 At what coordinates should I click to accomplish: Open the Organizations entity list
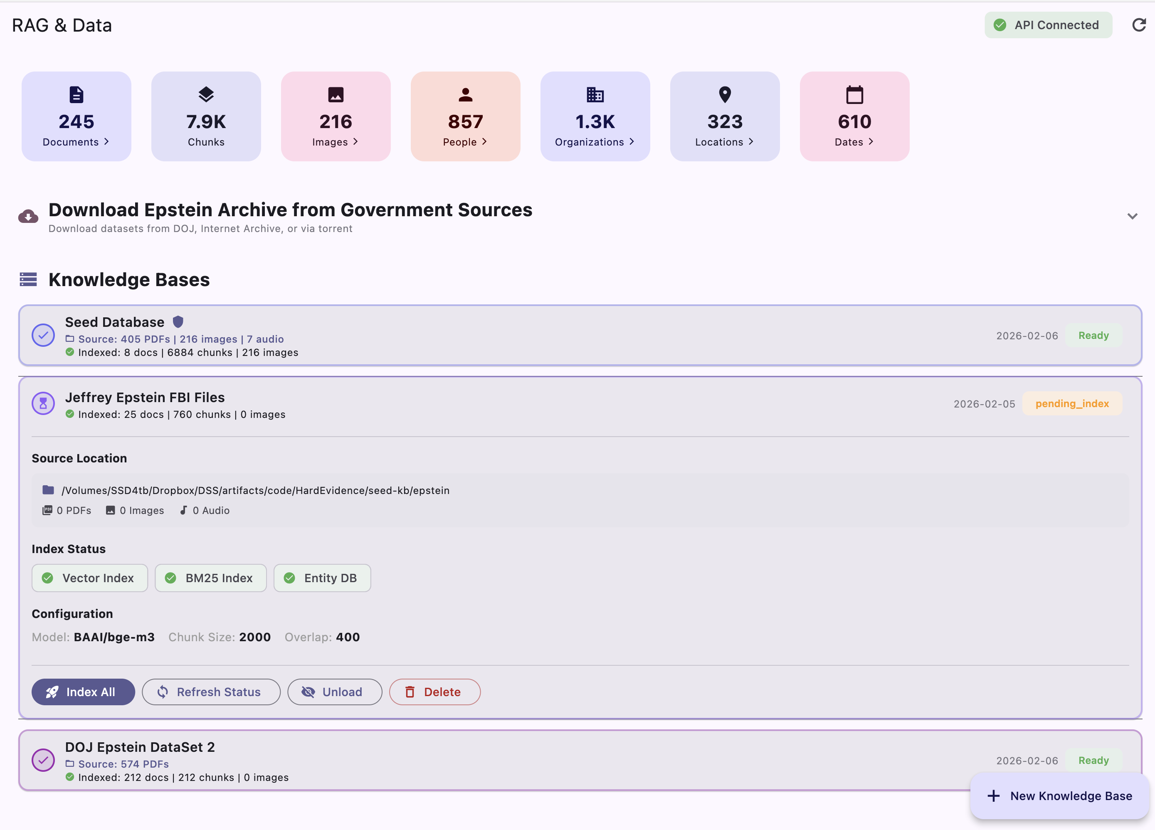[595, 116]
